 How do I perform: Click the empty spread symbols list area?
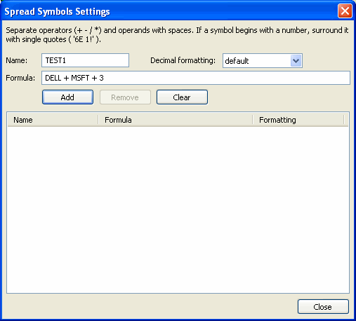point(178,210)
